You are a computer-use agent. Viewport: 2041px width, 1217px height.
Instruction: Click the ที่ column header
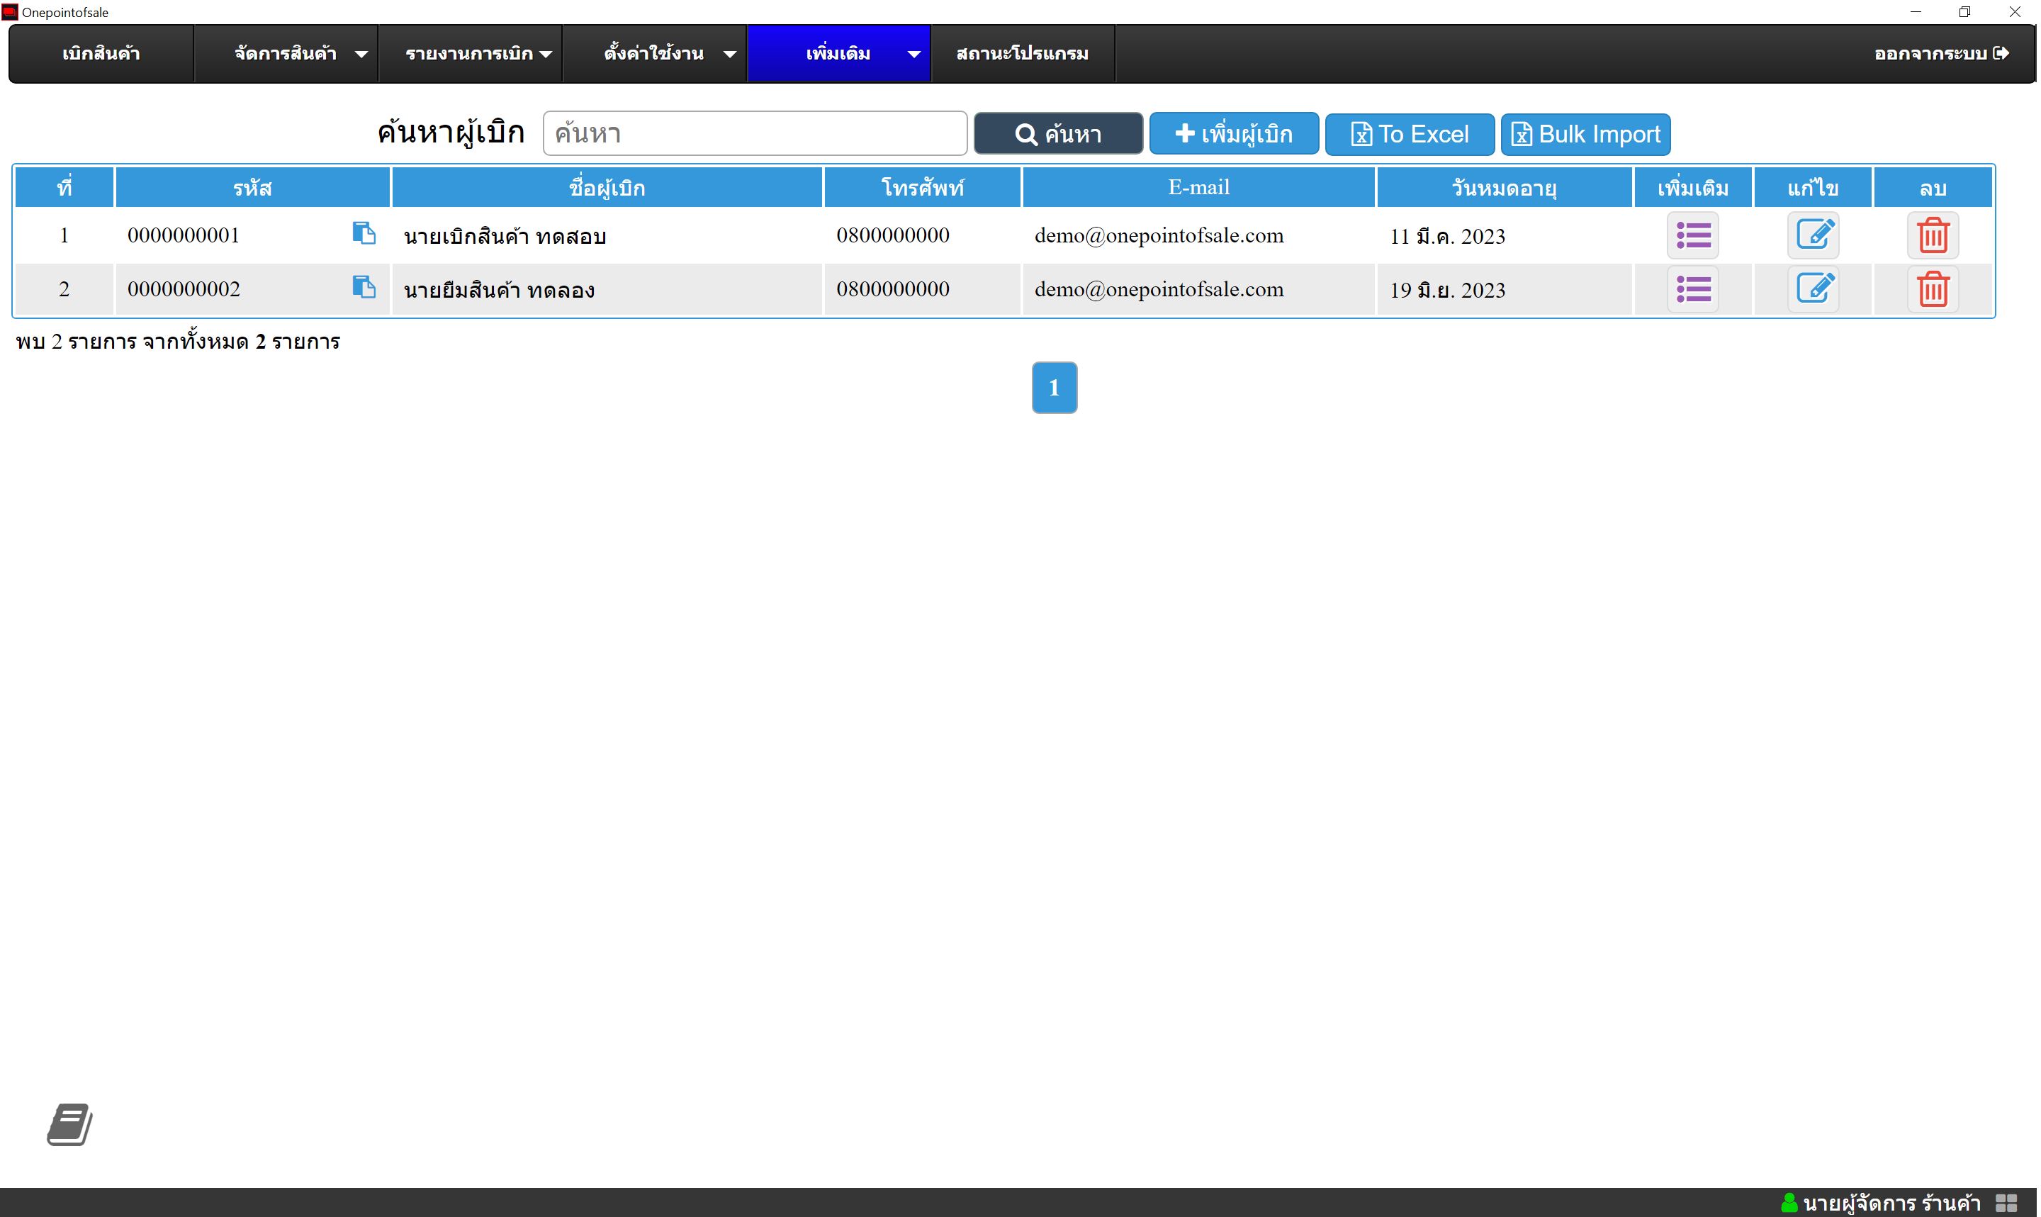pyautogui.click(x=64, y=188)
